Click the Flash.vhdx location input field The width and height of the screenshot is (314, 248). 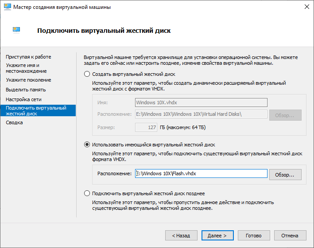tap(201, 173)
